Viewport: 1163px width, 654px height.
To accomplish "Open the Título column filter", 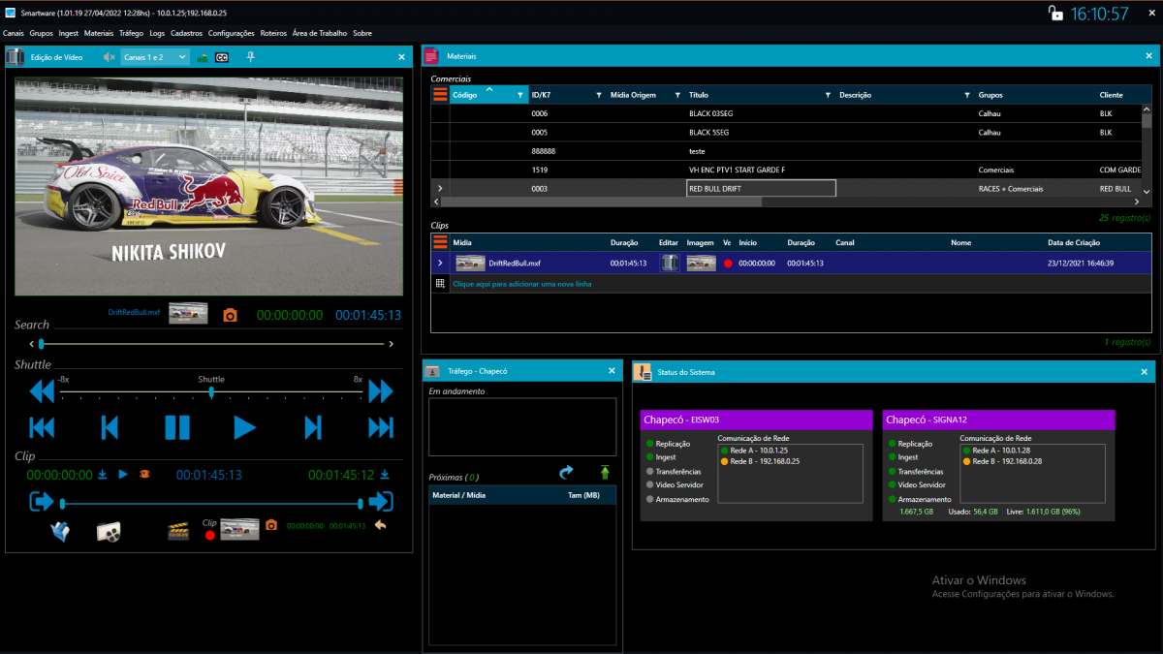I will tap(828, 95).
